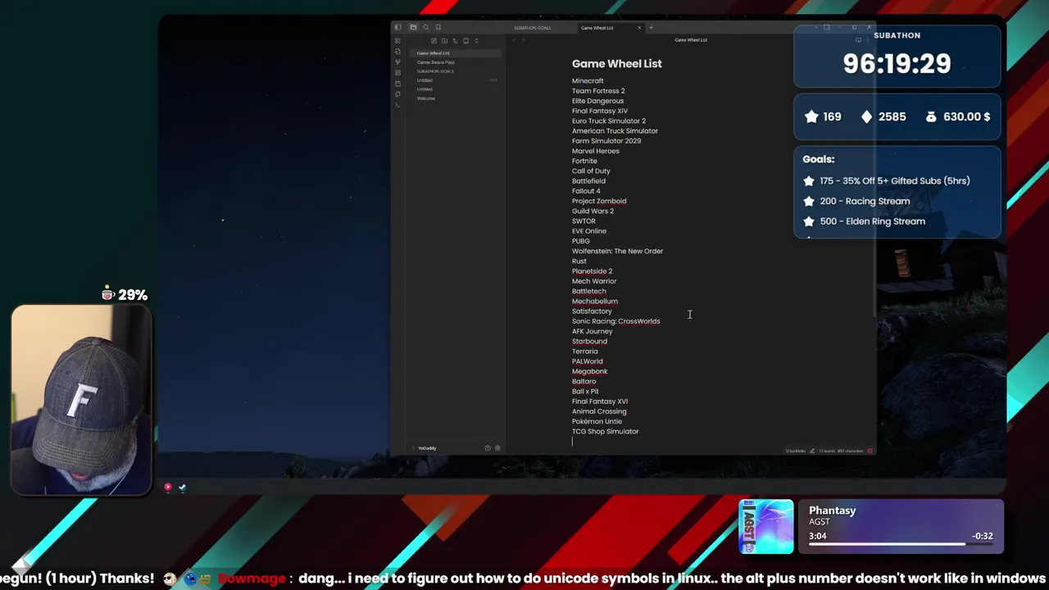Image resolution: width=1049 pixels, height=590 pixels.
Task: Open the bookmarks icon in sidebar
Action: point(438,27)
